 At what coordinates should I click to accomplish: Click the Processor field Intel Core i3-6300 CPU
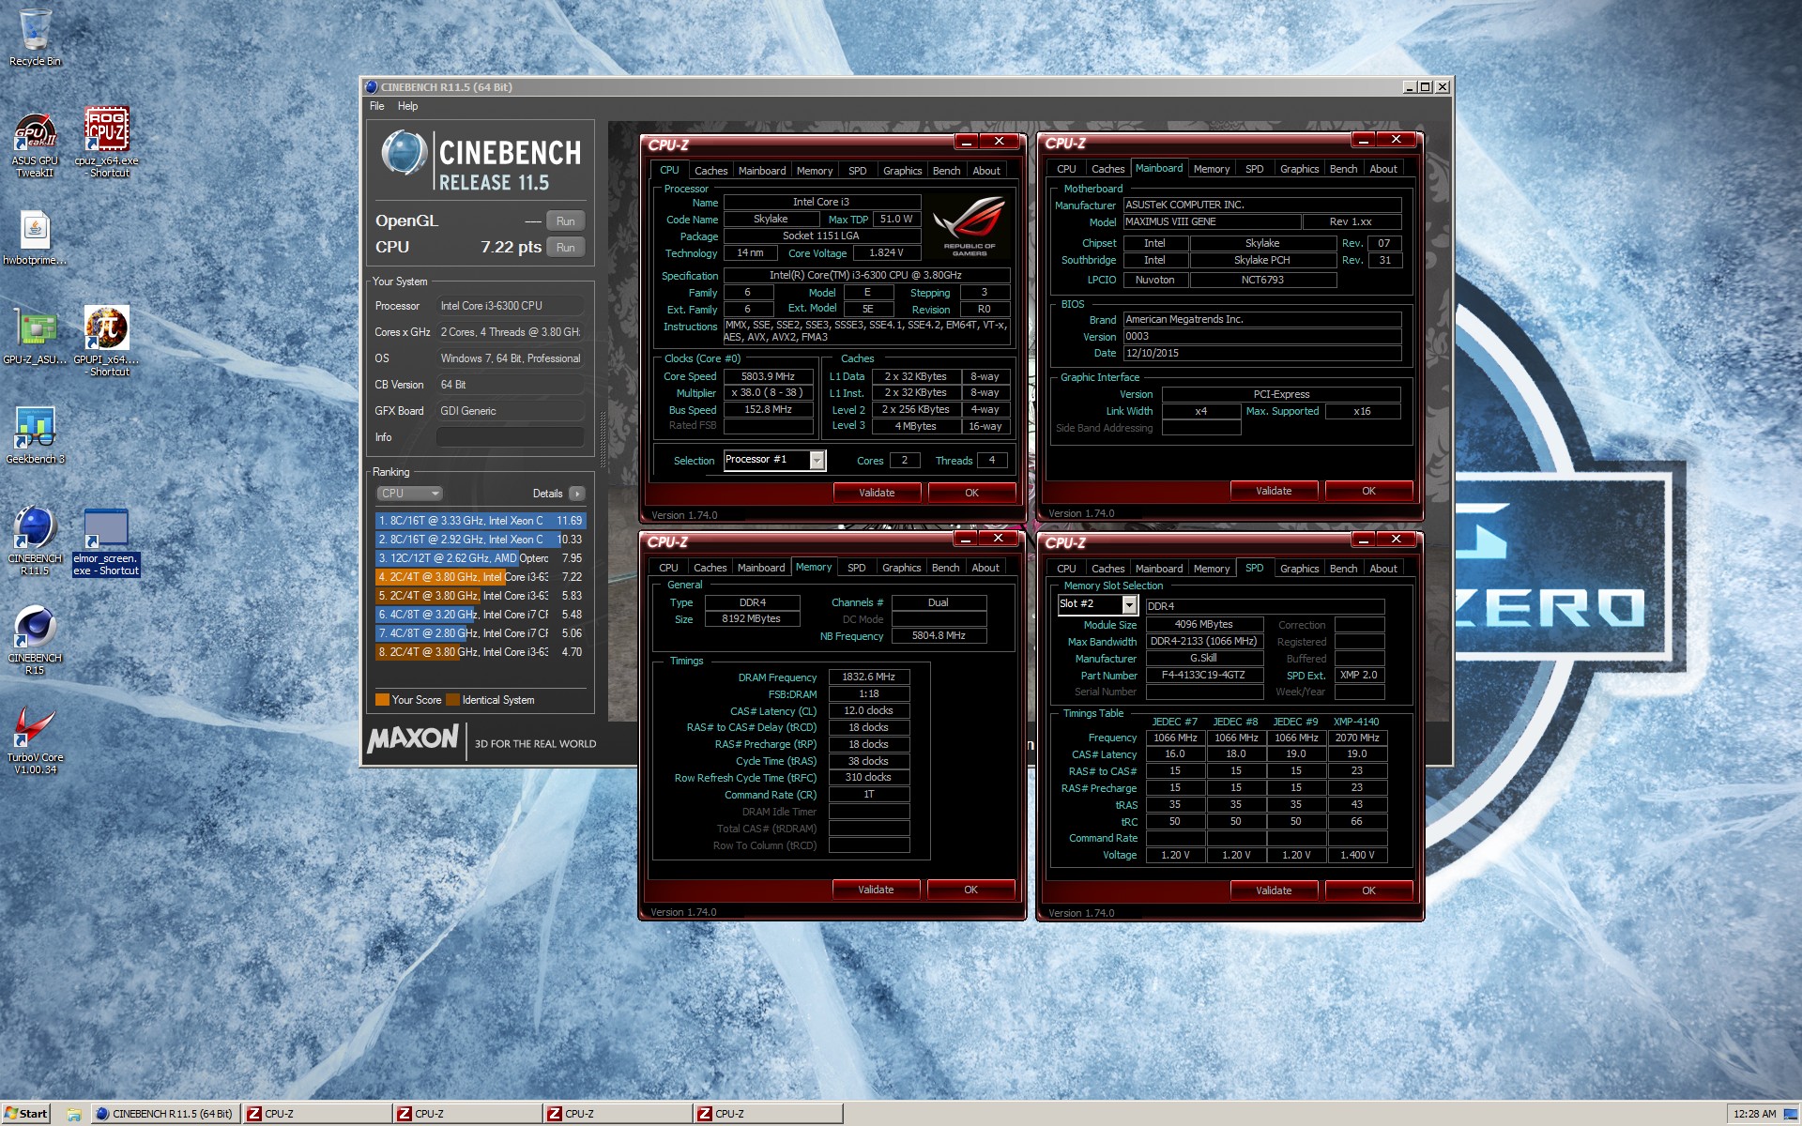(x=510, y=306)
